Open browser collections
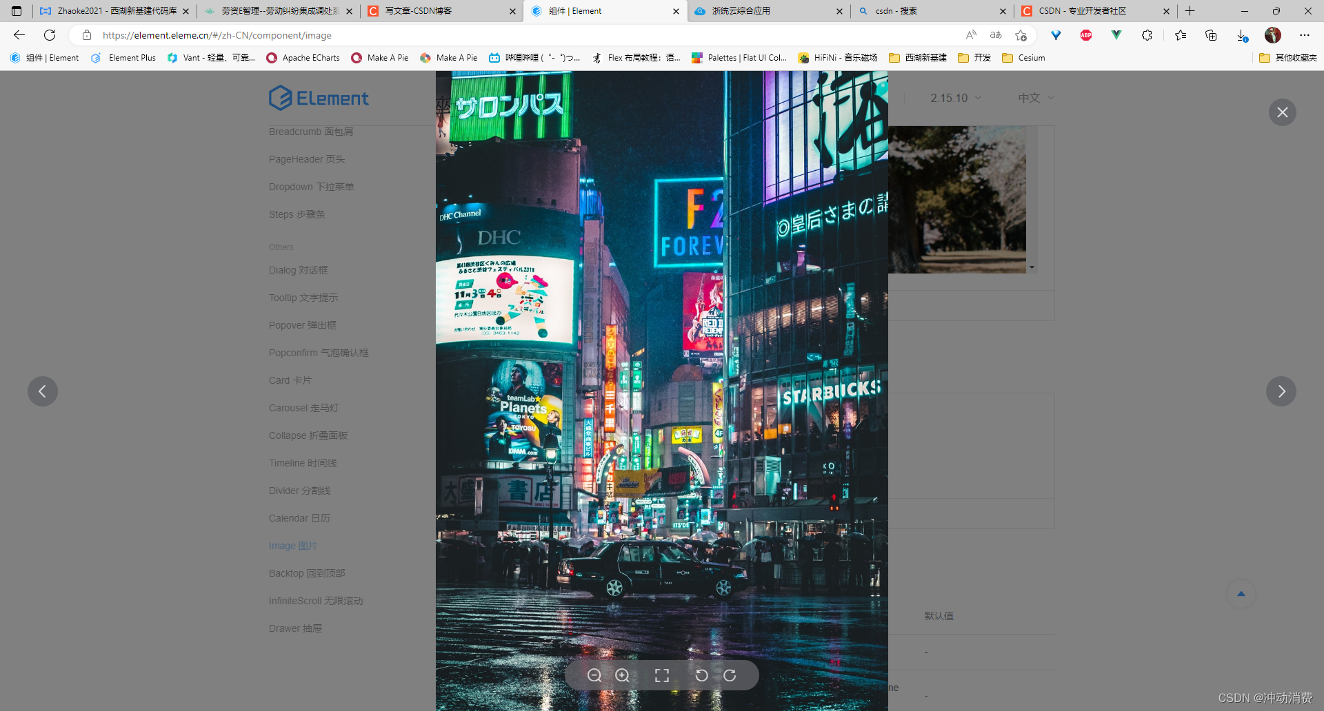The height and width of the screenshot is (711, 1324). pyautogui.click(x=1211, y=35)
